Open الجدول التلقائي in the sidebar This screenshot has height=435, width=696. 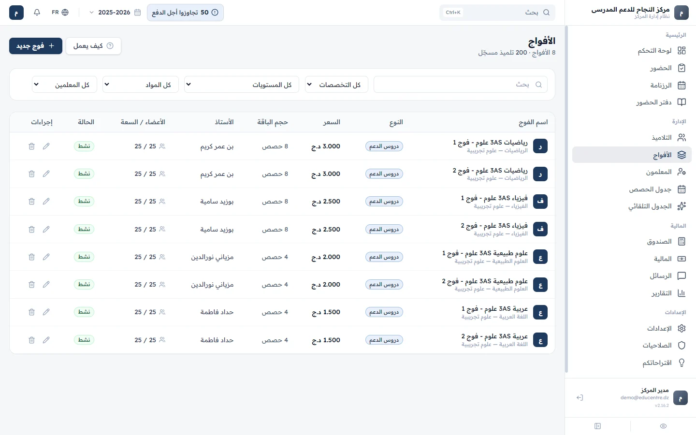point(631,206)
